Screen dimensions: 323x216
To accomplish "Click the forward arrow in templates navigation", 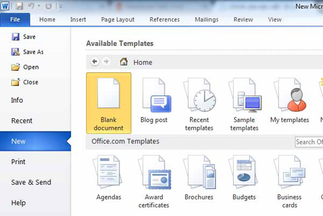I will click(x=106, y=62).
